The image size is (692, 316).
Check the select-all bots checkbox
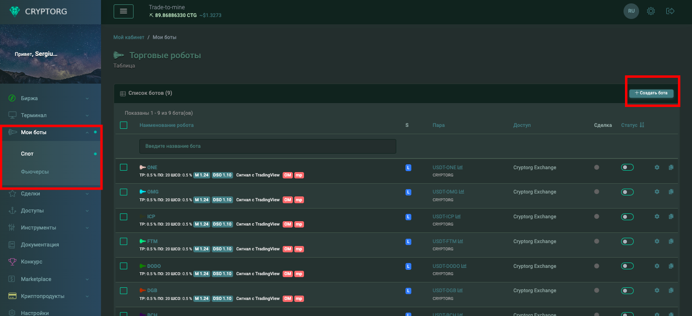[x=123, y=125]
